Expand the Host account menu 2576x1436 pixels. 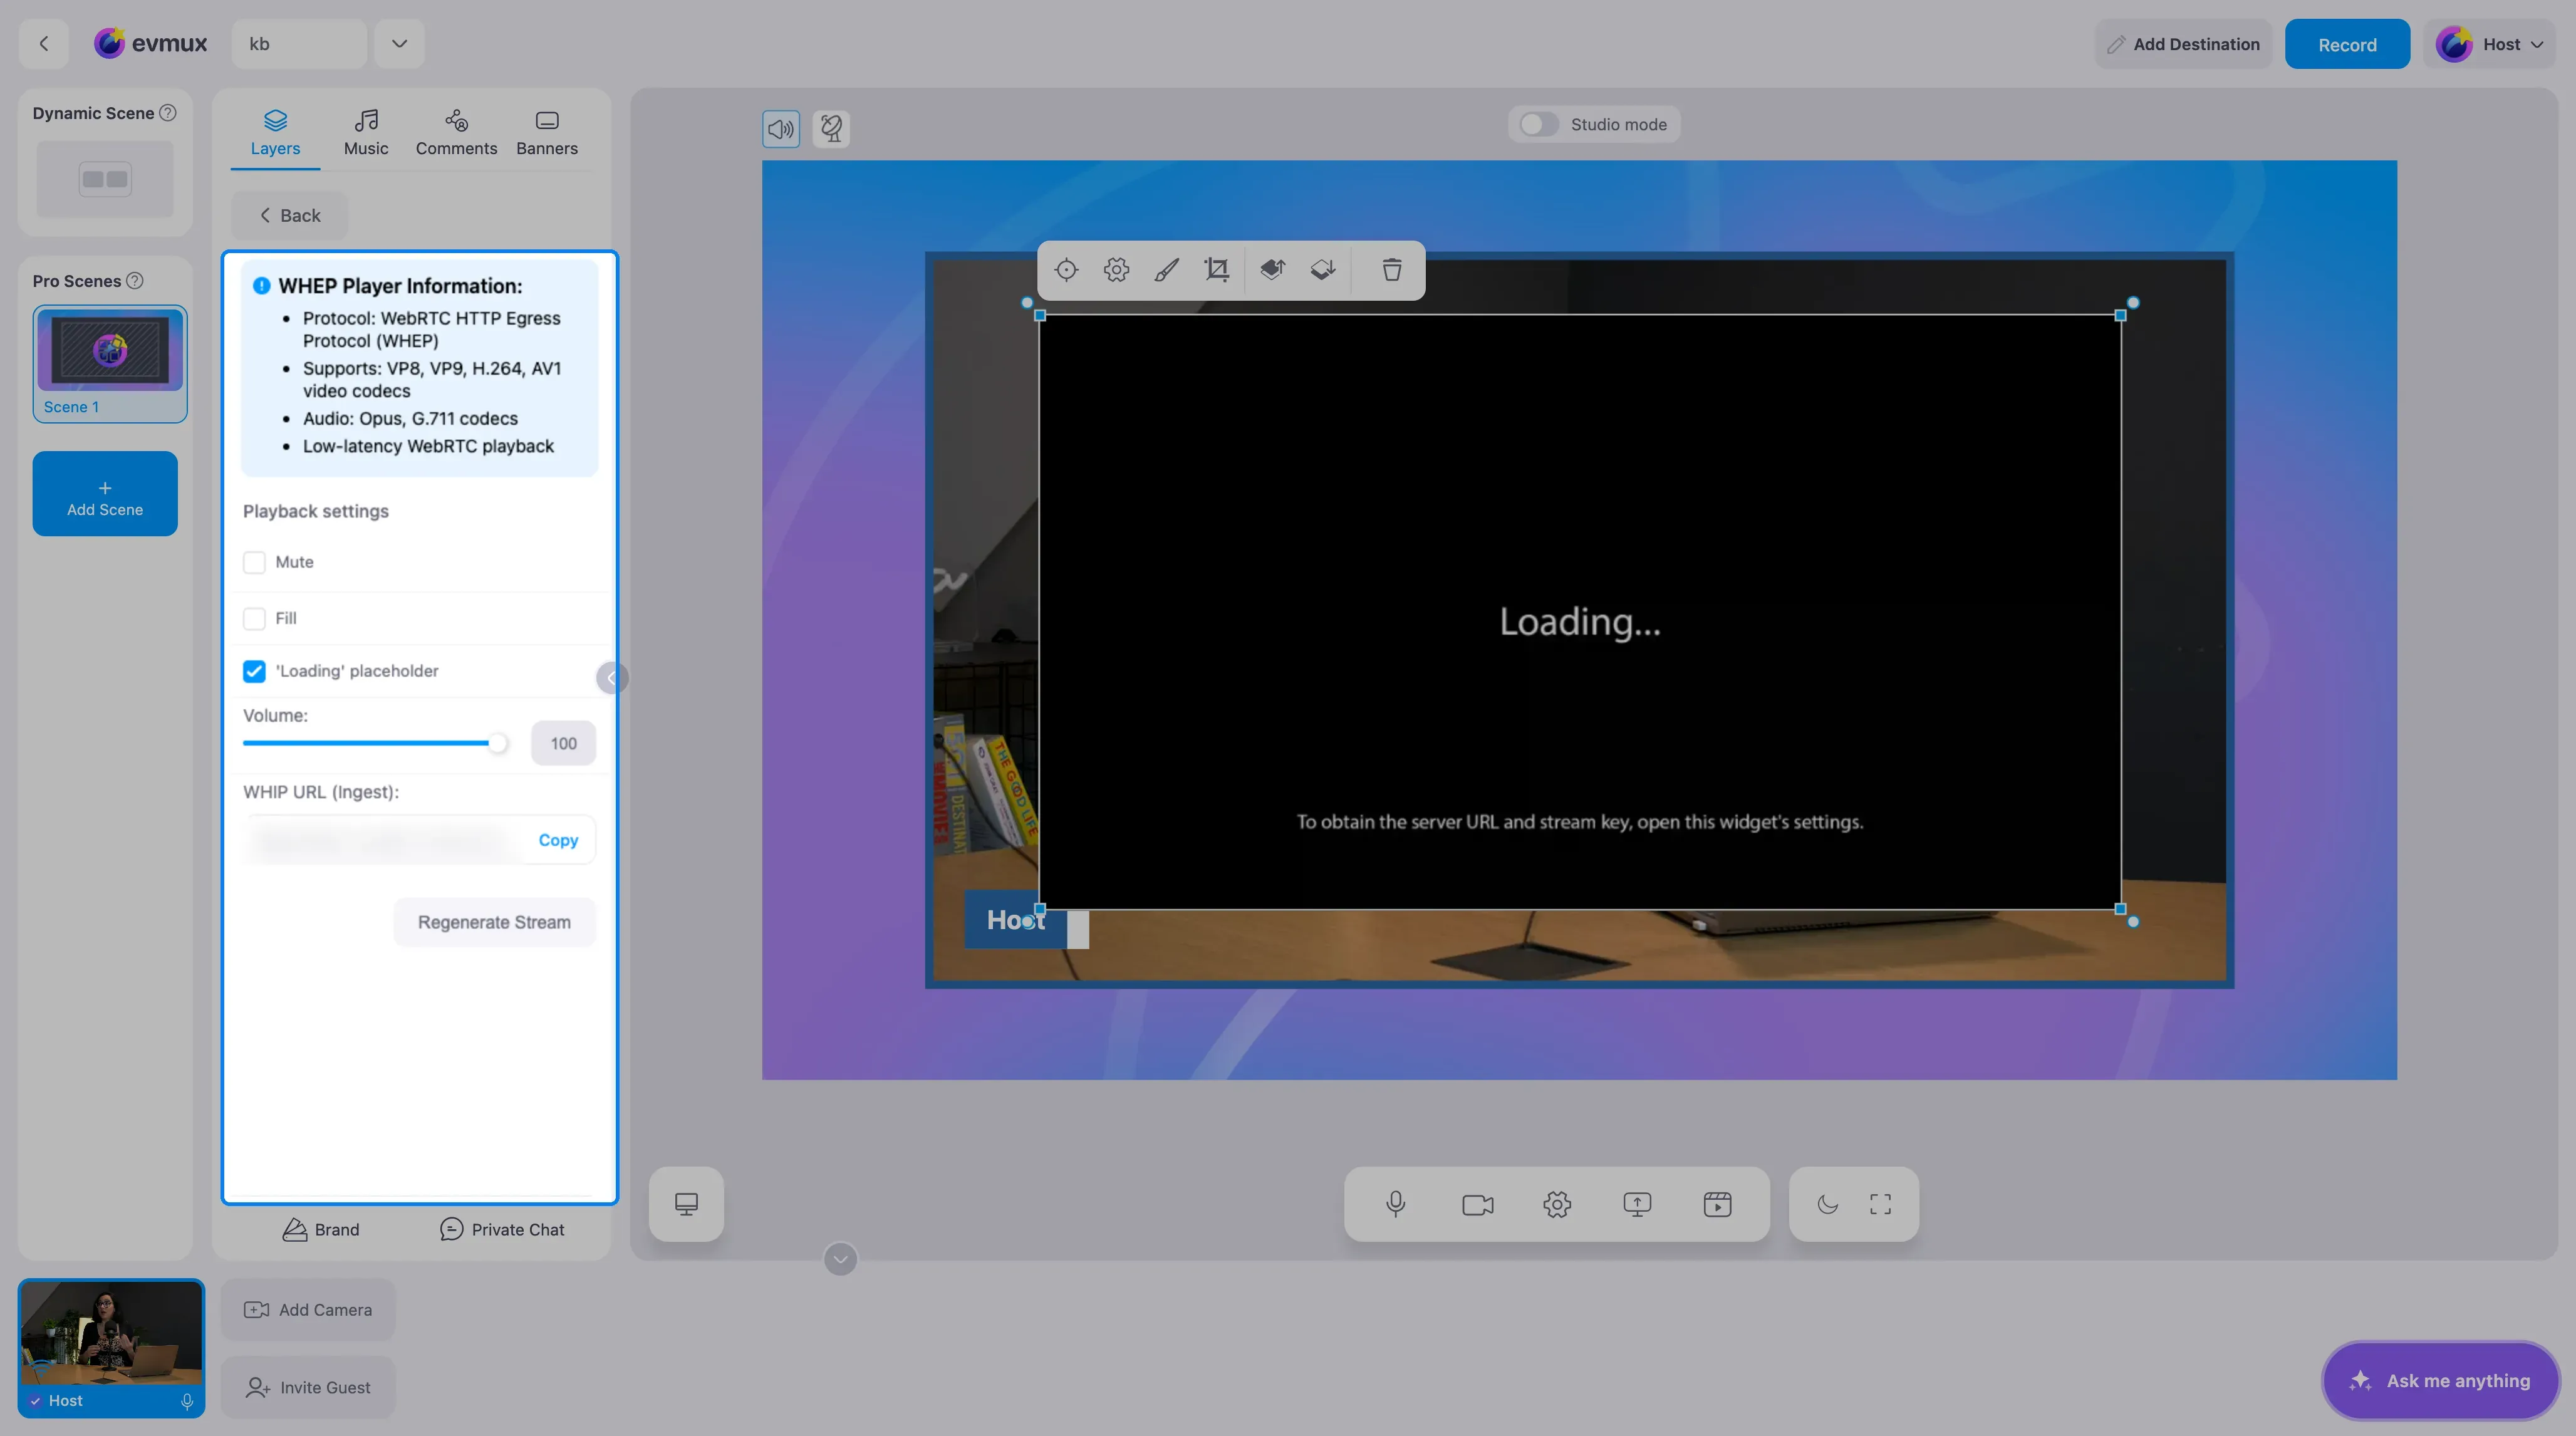[2490, 44]
